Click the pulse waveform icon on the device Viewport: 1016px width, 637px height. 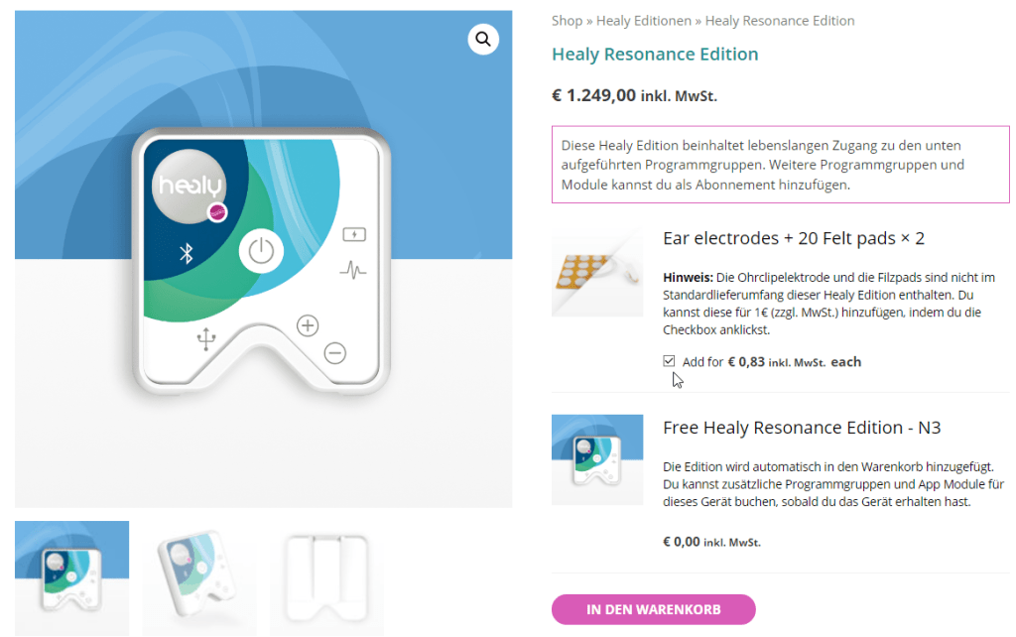point(353,269)
